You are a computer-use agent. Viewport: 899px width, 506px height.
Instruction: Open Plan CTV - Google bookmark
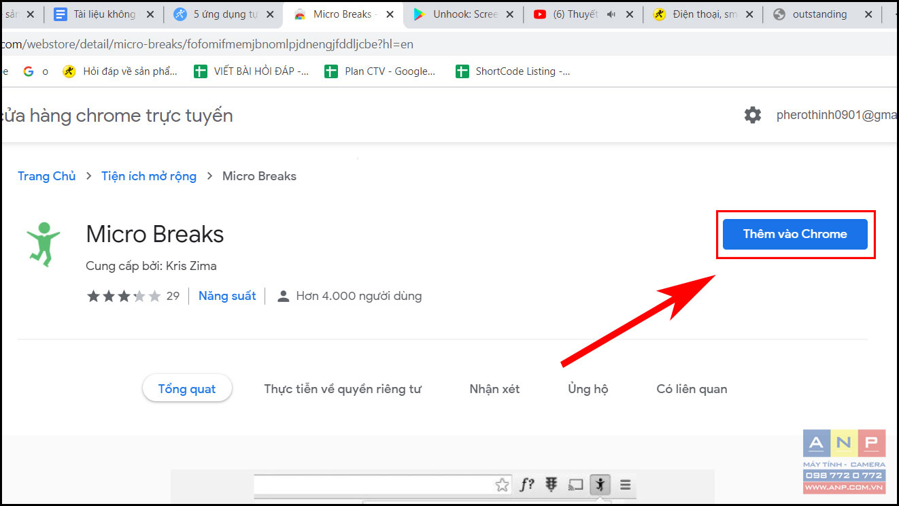coord(380,71)
